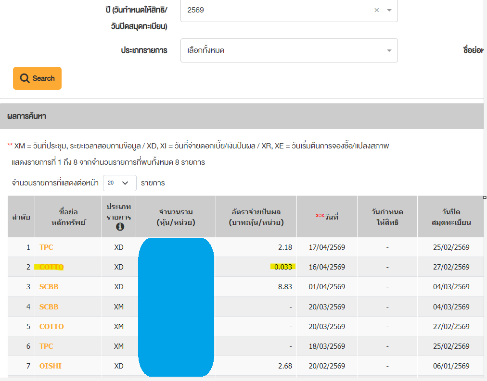Clear the selected year 2569

click(x=377, y=10)
